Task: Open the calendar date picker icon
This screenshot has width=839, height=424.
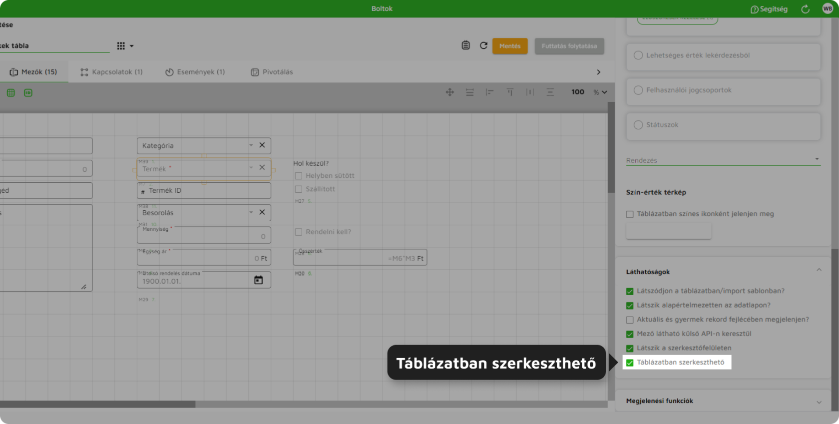Action: tap(258, 280)
